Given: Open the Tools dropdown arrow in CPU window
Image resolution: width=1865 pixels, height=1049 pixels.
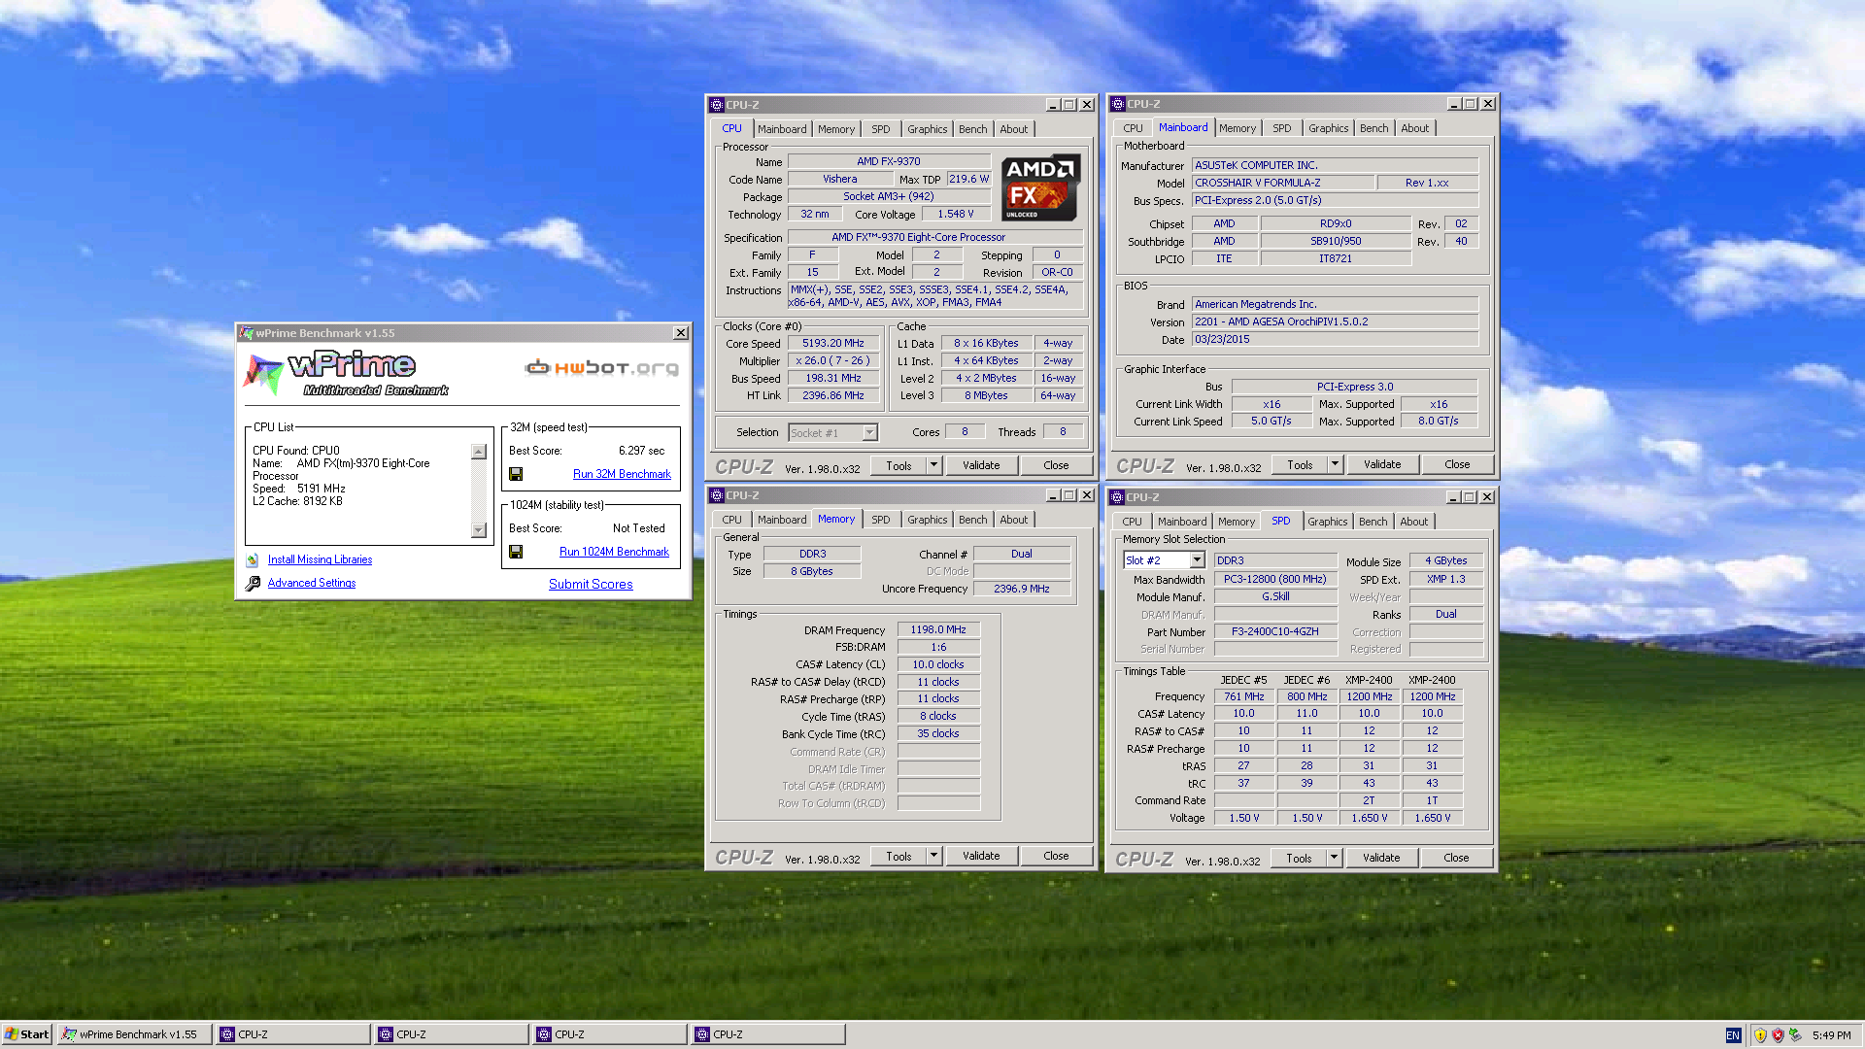Looking at the screenshot, I should pyautogui.click(x=933, y=465).
